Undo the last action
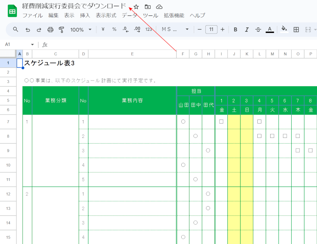This screenshot has width=317, height=244. coord(28,29)
